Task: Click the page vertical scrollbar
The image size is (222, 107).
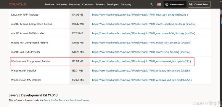Action: pyautogui.click(x=221, y=56)
